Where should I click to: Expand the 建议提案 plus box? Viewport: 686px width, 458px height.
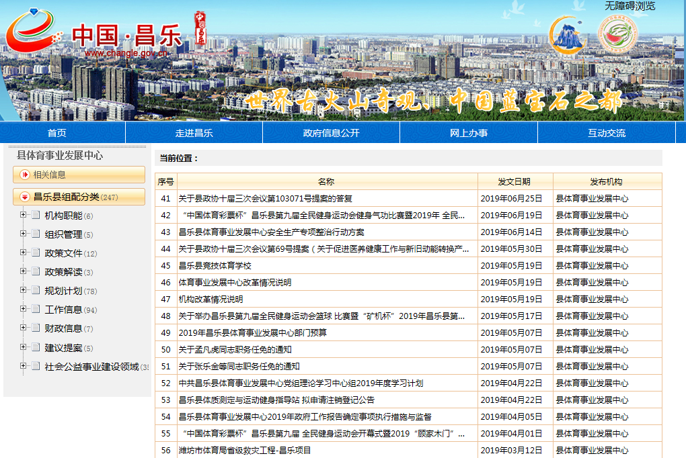point(24,347)
